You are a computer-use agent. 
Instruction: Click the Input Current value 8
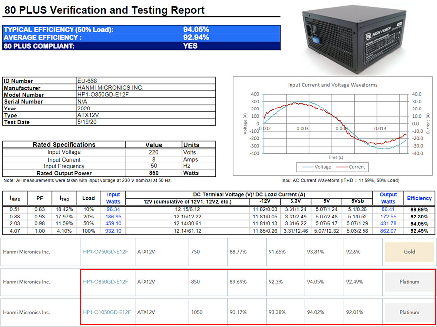[x=154, y=160]
